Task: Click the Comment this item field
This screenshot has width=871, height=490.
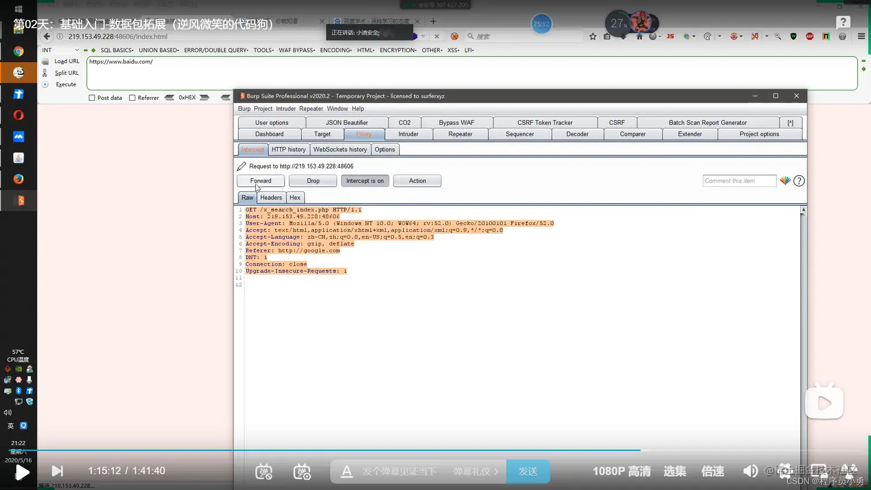Action: coord(739,181)
